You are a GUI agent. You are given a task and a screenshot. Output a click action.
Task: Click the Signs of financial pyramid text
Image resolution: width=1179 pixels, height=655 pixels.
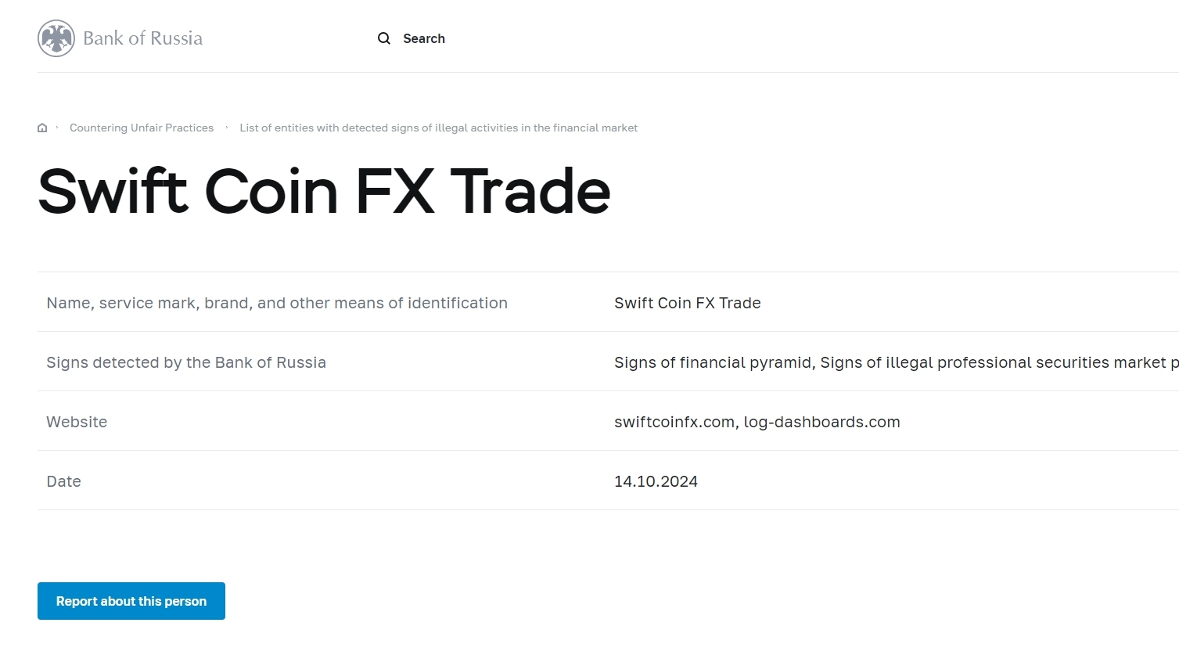(x=713, y=362)
